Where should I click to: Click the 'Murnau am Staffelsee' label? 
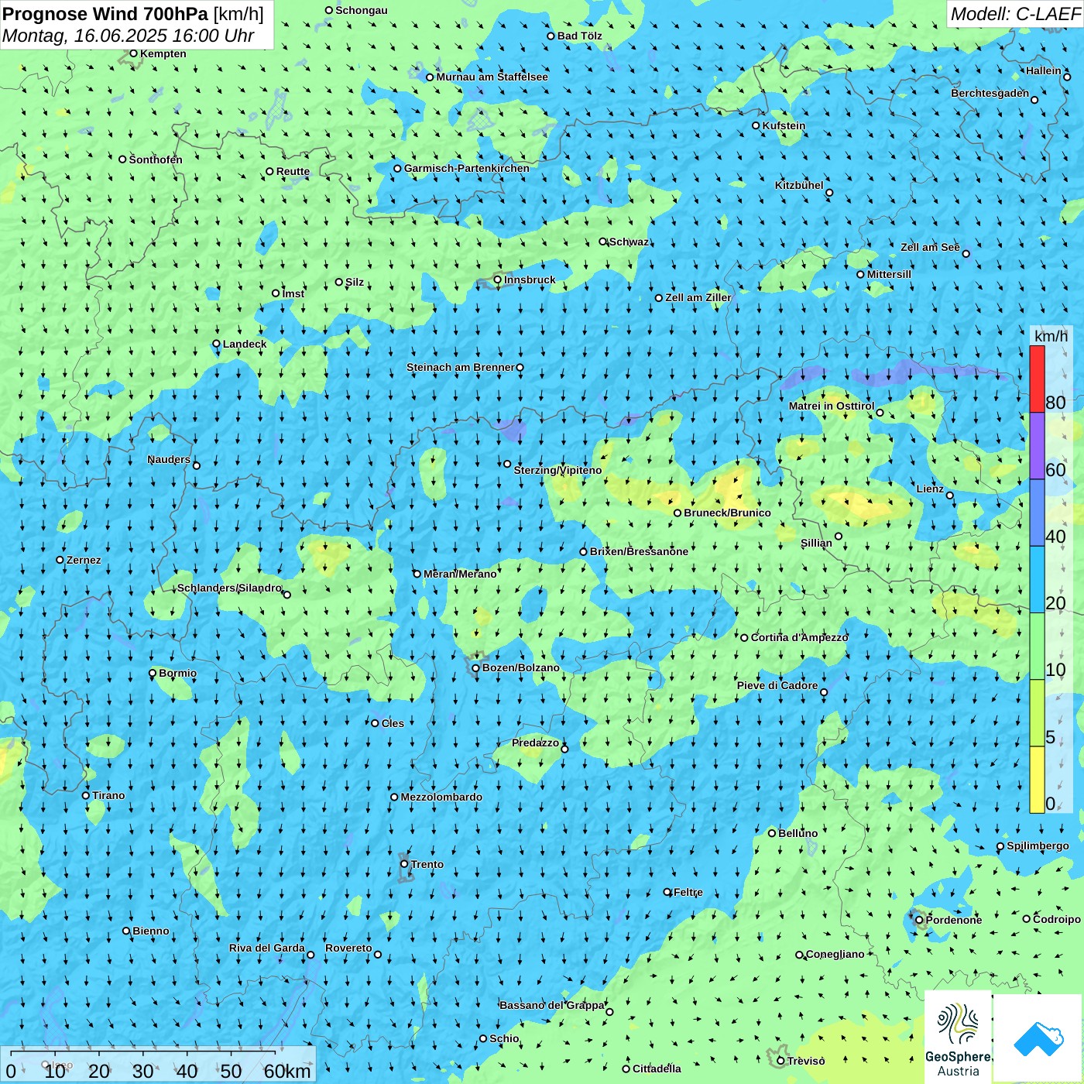492,77
